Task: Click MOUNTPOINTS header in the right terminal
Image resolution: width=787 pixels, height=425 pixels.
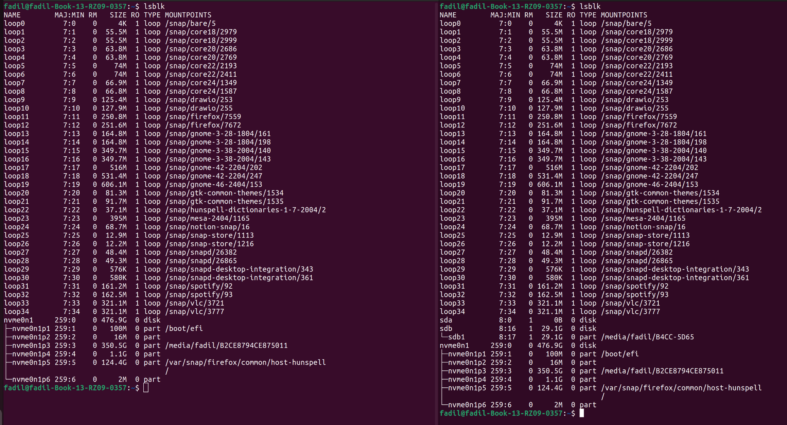Action: tap(624, 15)
